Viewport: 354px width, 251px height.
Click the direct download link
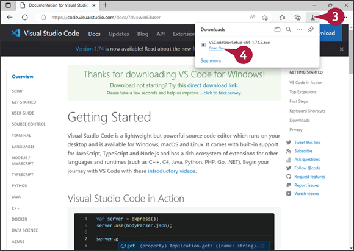pos(212,85)
